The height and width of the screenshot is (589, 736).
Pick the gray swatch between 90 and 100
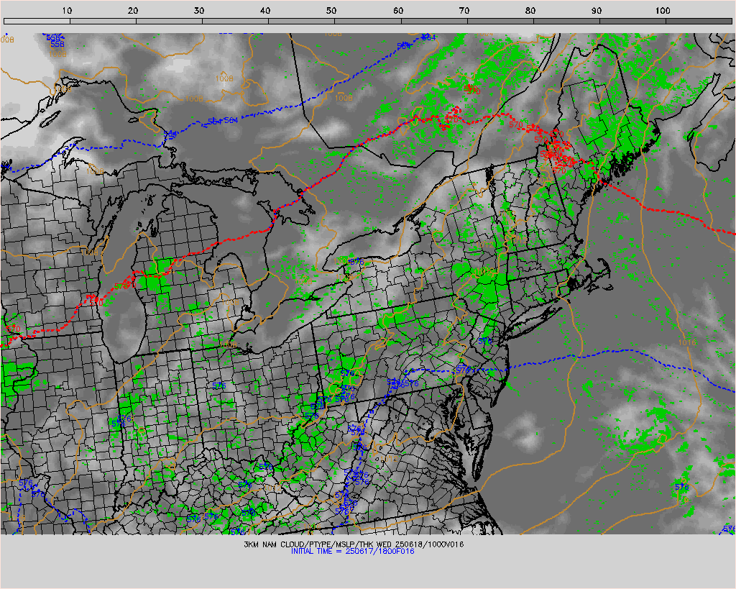pyautogui.click(x=632, y=21)
